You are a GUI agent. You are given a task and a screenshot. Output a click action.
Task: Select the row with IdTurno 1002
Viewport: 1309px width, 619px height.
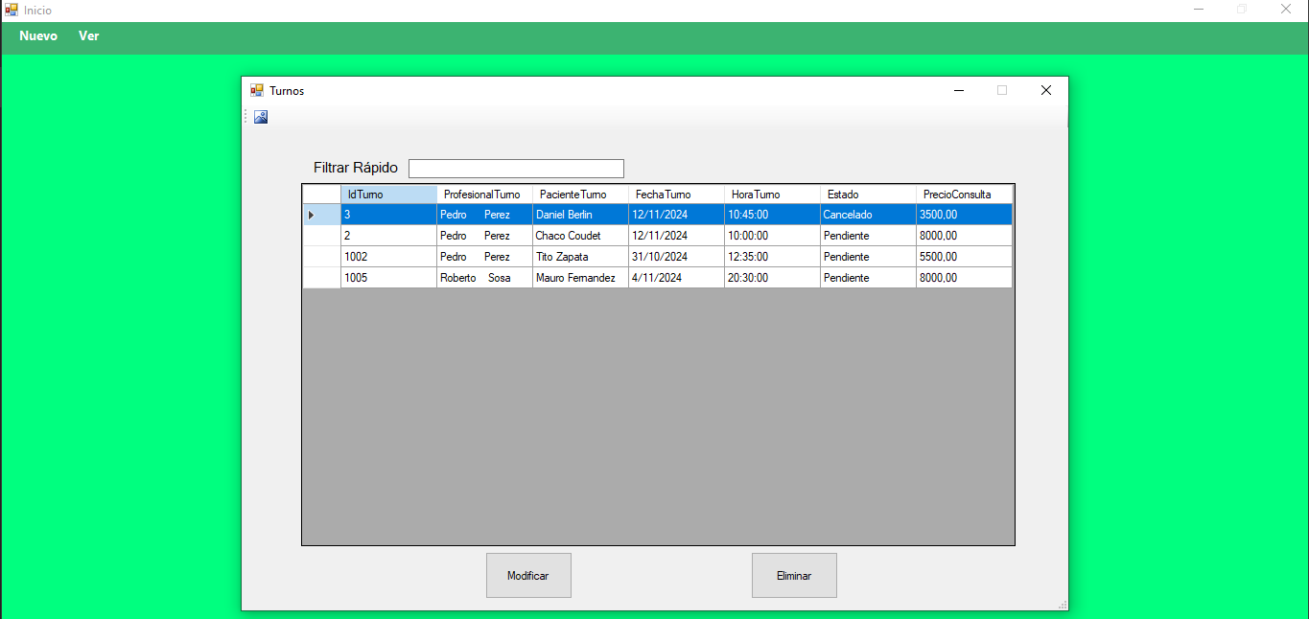(x=387, y=257)
